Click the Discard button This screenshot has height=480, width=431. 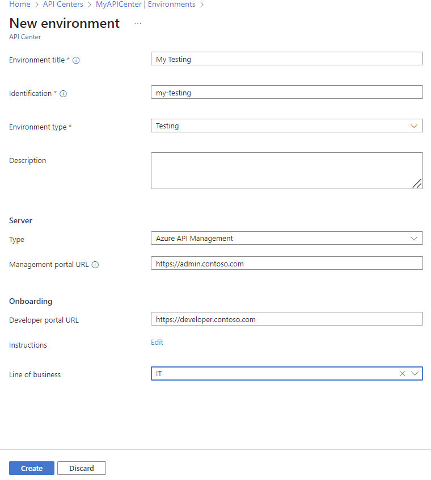click(x=81, y=468)
